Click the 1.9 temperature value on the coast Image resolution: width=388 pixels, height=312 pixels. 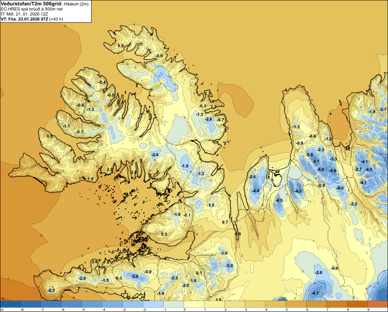tap(90, 179)
